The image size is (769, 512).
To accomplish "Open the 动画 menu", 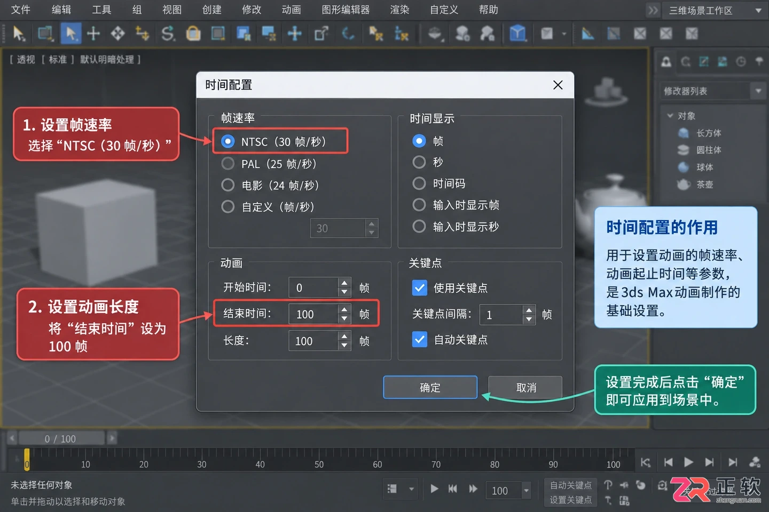I will click(x=292, y=10).
